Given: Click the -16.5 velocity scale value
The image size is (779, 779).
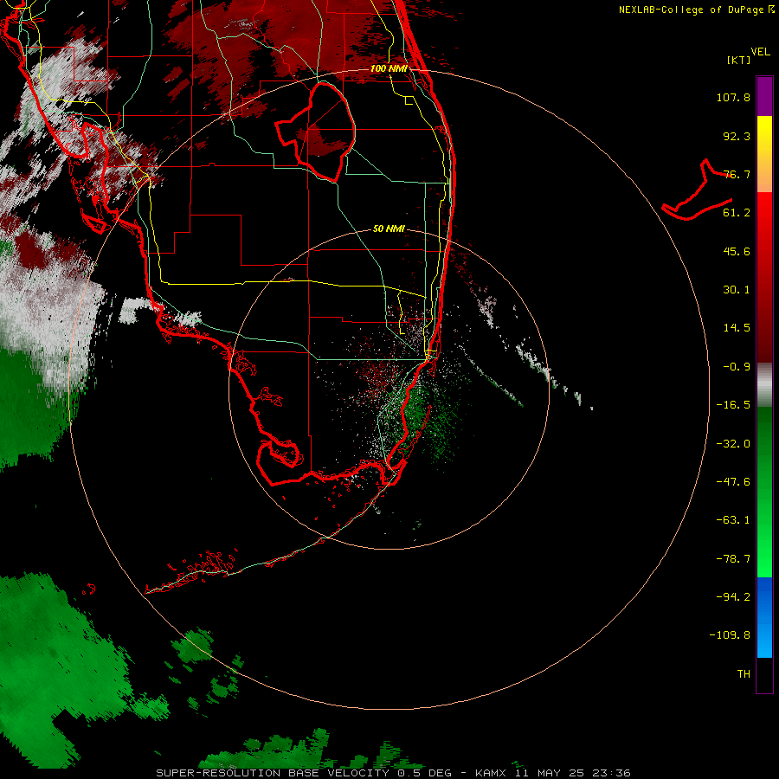Looking at the screenshot, I should (x=733, y=405).
